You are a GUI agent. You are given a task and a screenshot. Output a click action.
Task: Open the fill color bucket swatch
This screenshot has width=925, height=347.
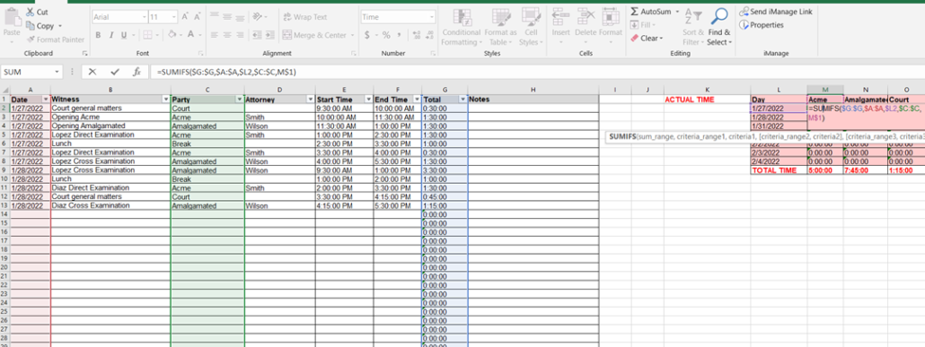[x=171, y=35]
